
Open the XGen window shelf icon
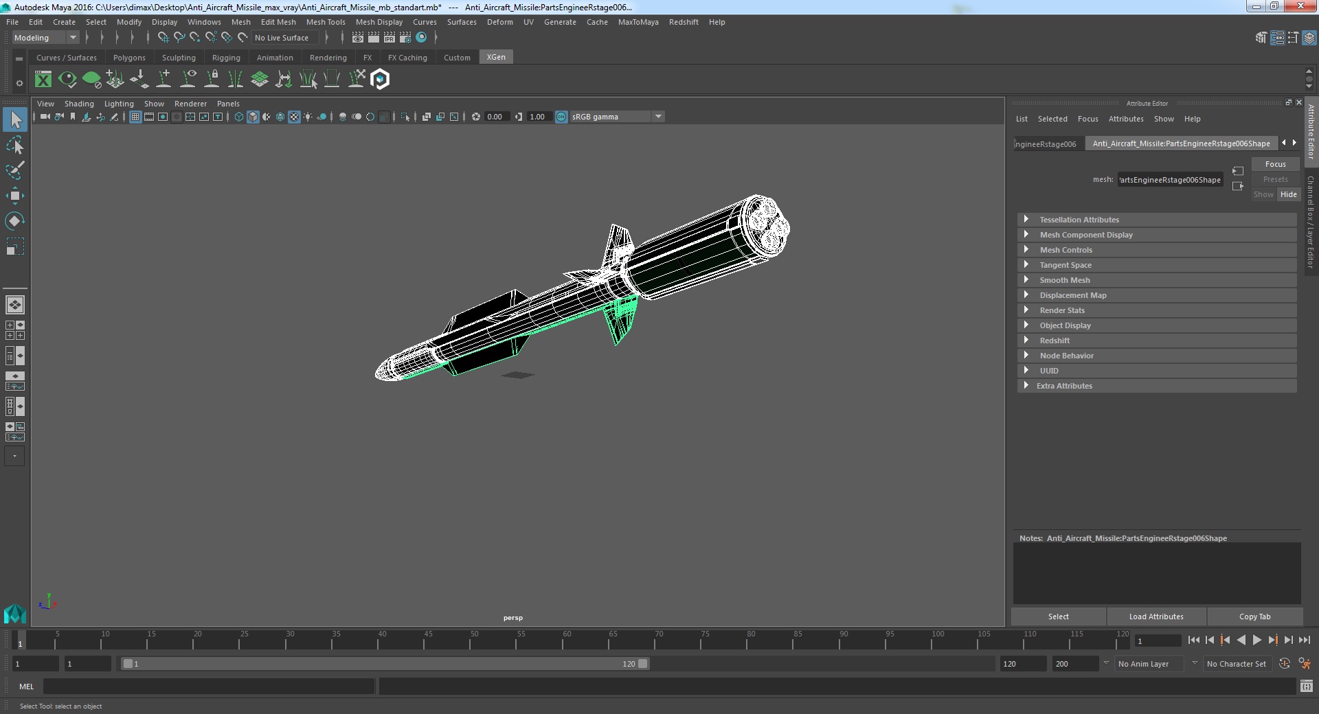(43, 80)
